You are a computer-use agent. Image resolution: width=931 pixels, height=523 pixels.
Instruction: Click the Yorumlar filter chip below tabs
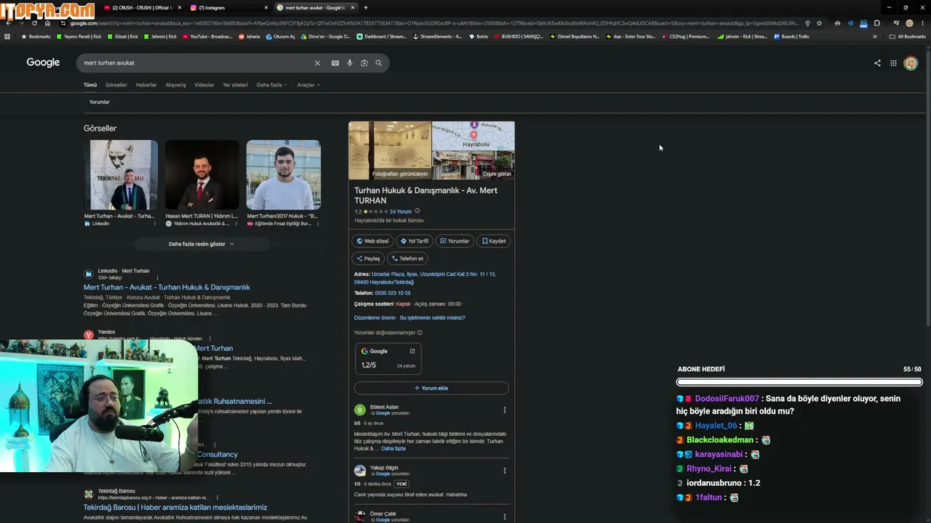[x=100, y=102]
